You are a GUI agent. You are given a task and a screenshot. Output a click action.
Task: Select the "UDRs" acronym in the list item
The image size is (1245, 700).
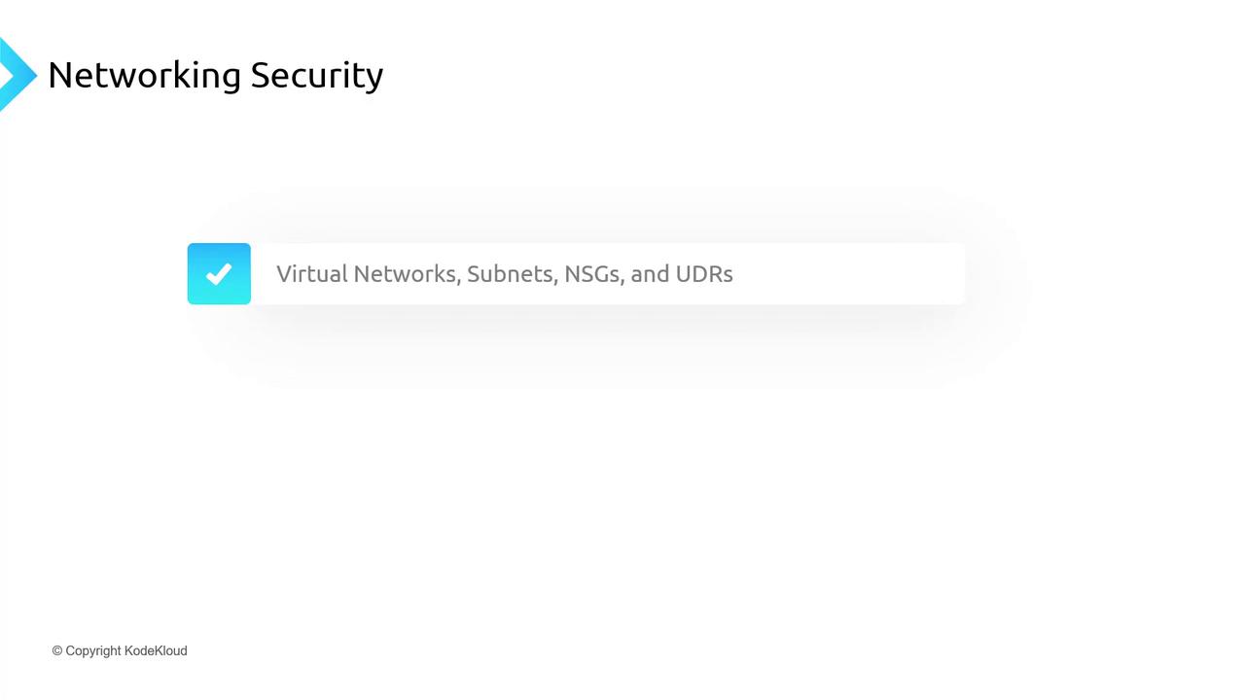704,273
